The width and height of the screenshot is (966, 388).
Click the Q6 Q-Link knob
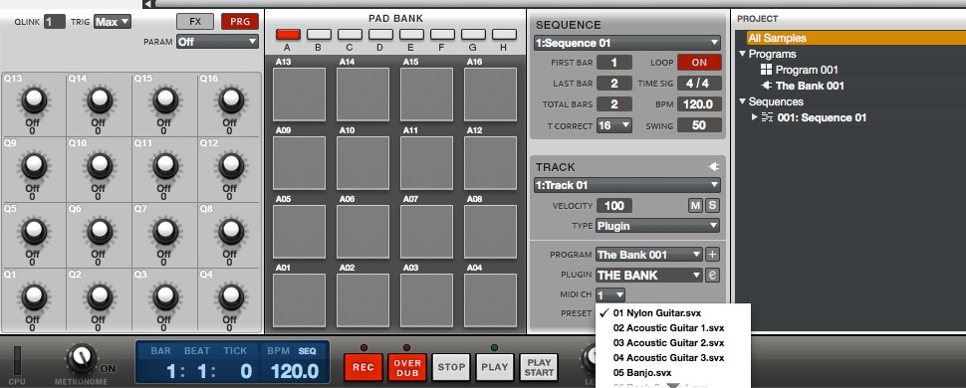coord(100,231)
